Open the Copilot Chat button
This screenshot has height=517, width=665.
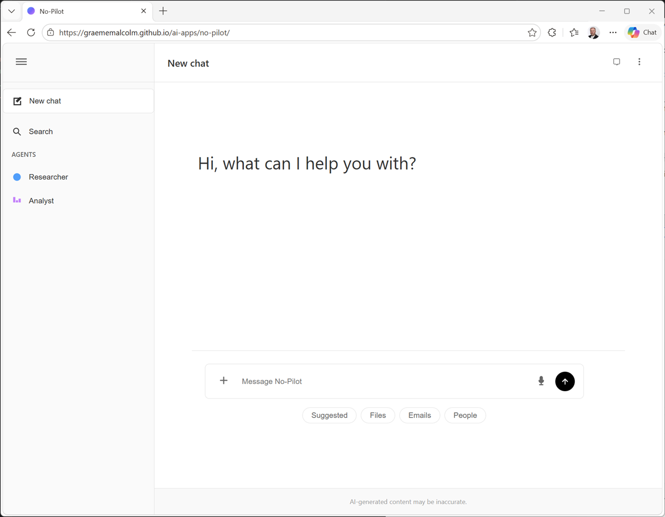pos(642,33)
